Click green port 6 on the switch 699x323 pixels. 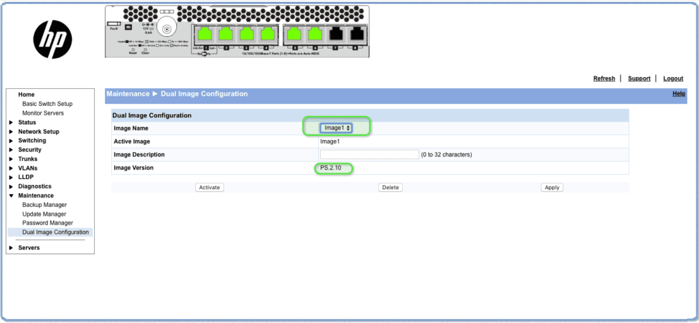click(x=316, y=34)
